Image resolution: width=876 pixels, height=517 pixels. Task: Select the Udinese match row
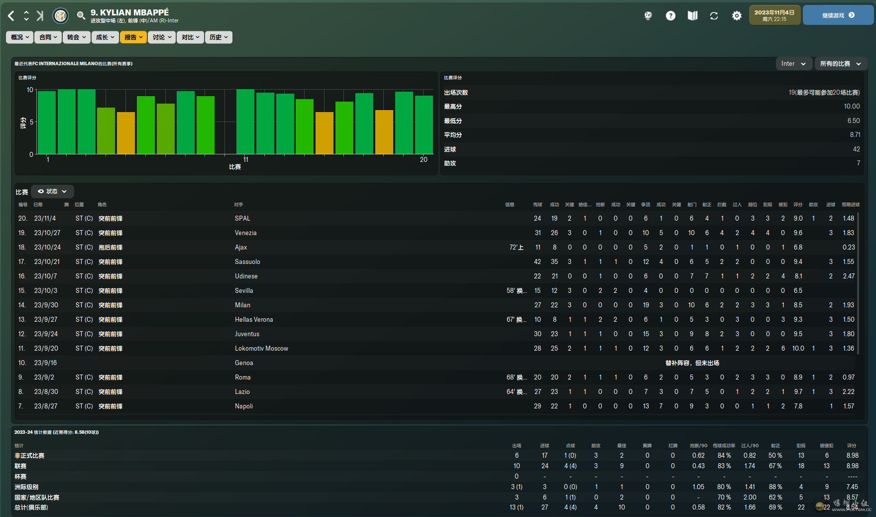(x=437, y=276)
